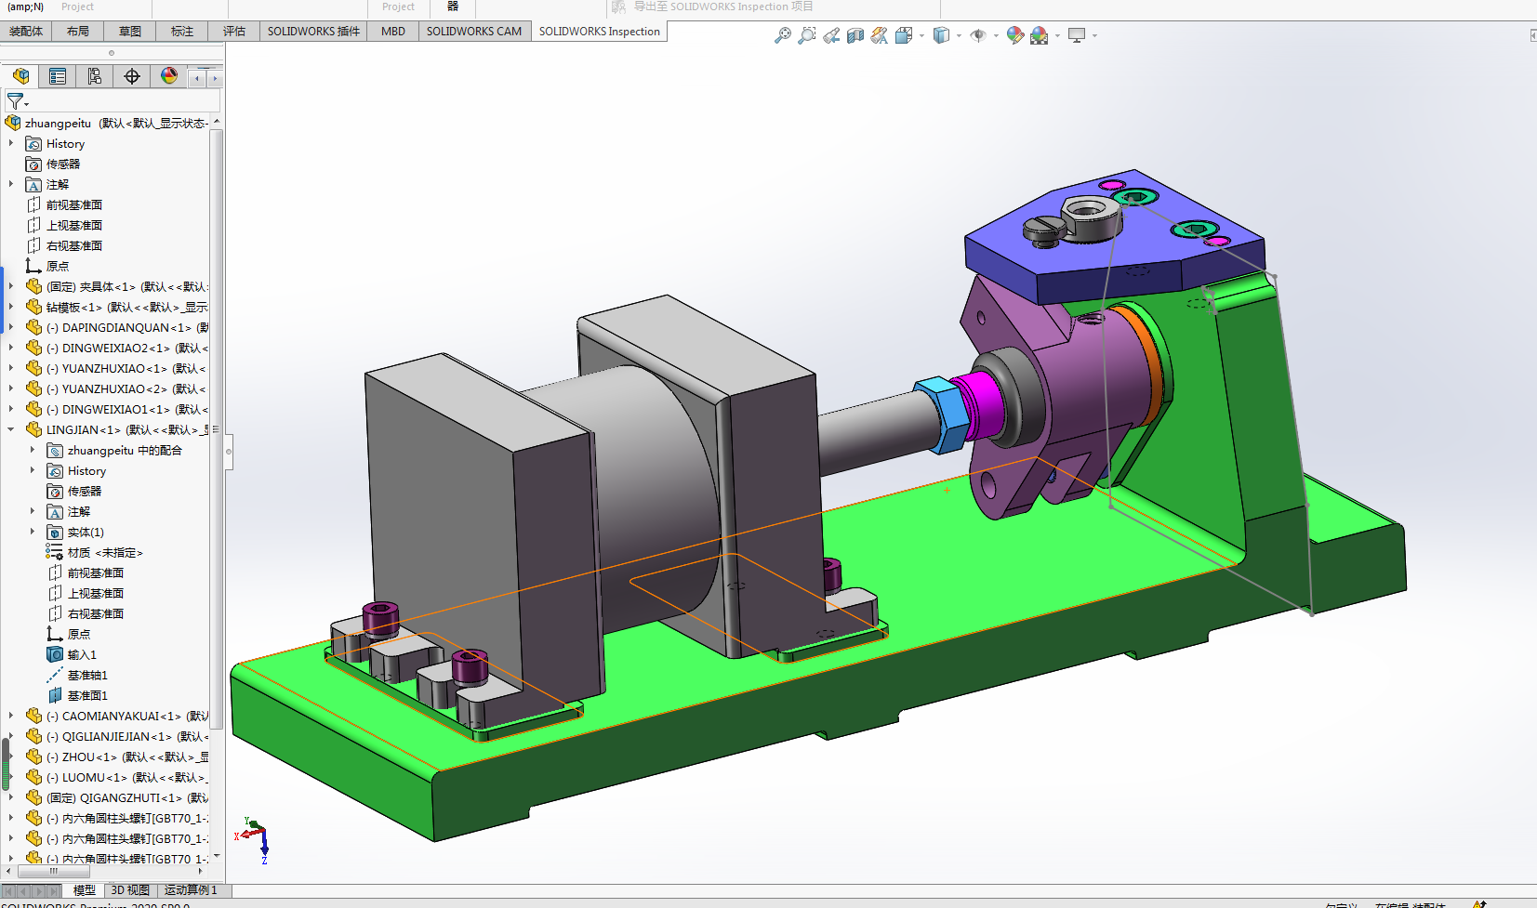
Task: Open the PropertyManager tab icon
Action: pyautogui.click(x=58, y=76)
